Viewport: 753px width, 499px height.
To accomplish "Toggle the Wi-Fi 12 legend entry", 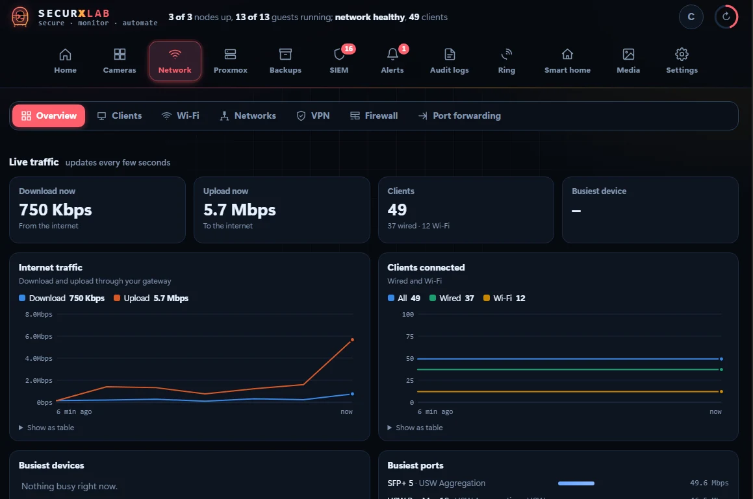I will 504,298.
